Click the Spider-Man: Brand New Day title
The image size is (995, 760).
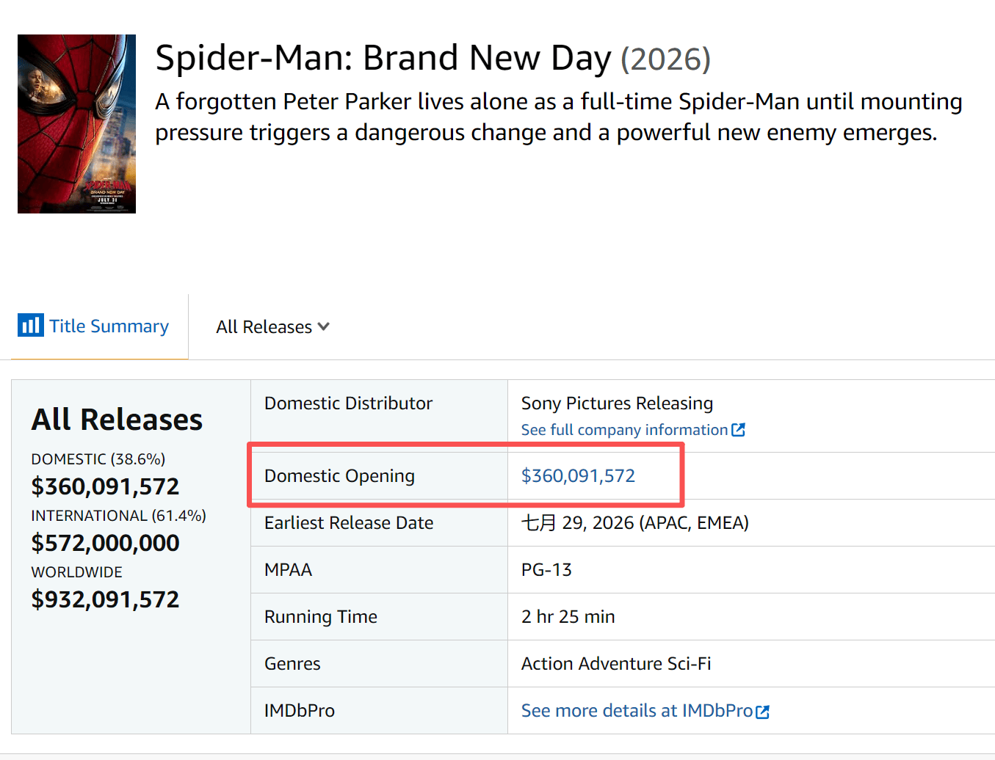pyautogui.click(x=383, y=58)
